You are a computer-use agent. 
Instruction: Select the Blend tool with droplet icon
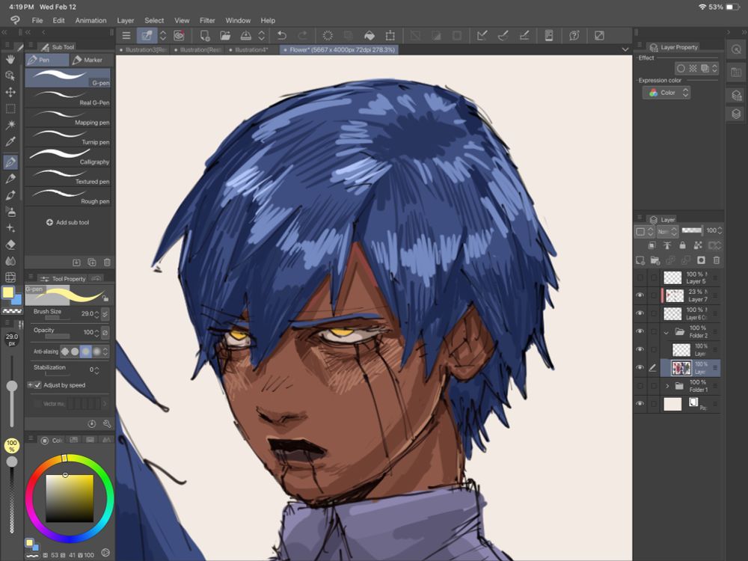[x=10, y=261]
